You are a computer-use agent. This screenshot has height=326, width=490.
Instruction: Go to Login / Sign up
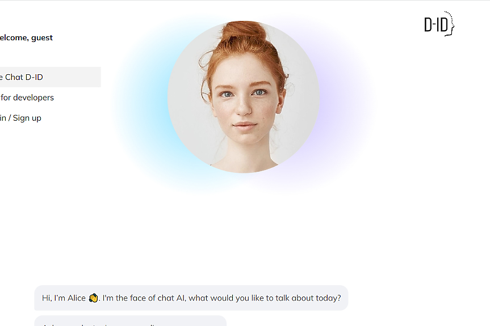[x=20, y=118]
